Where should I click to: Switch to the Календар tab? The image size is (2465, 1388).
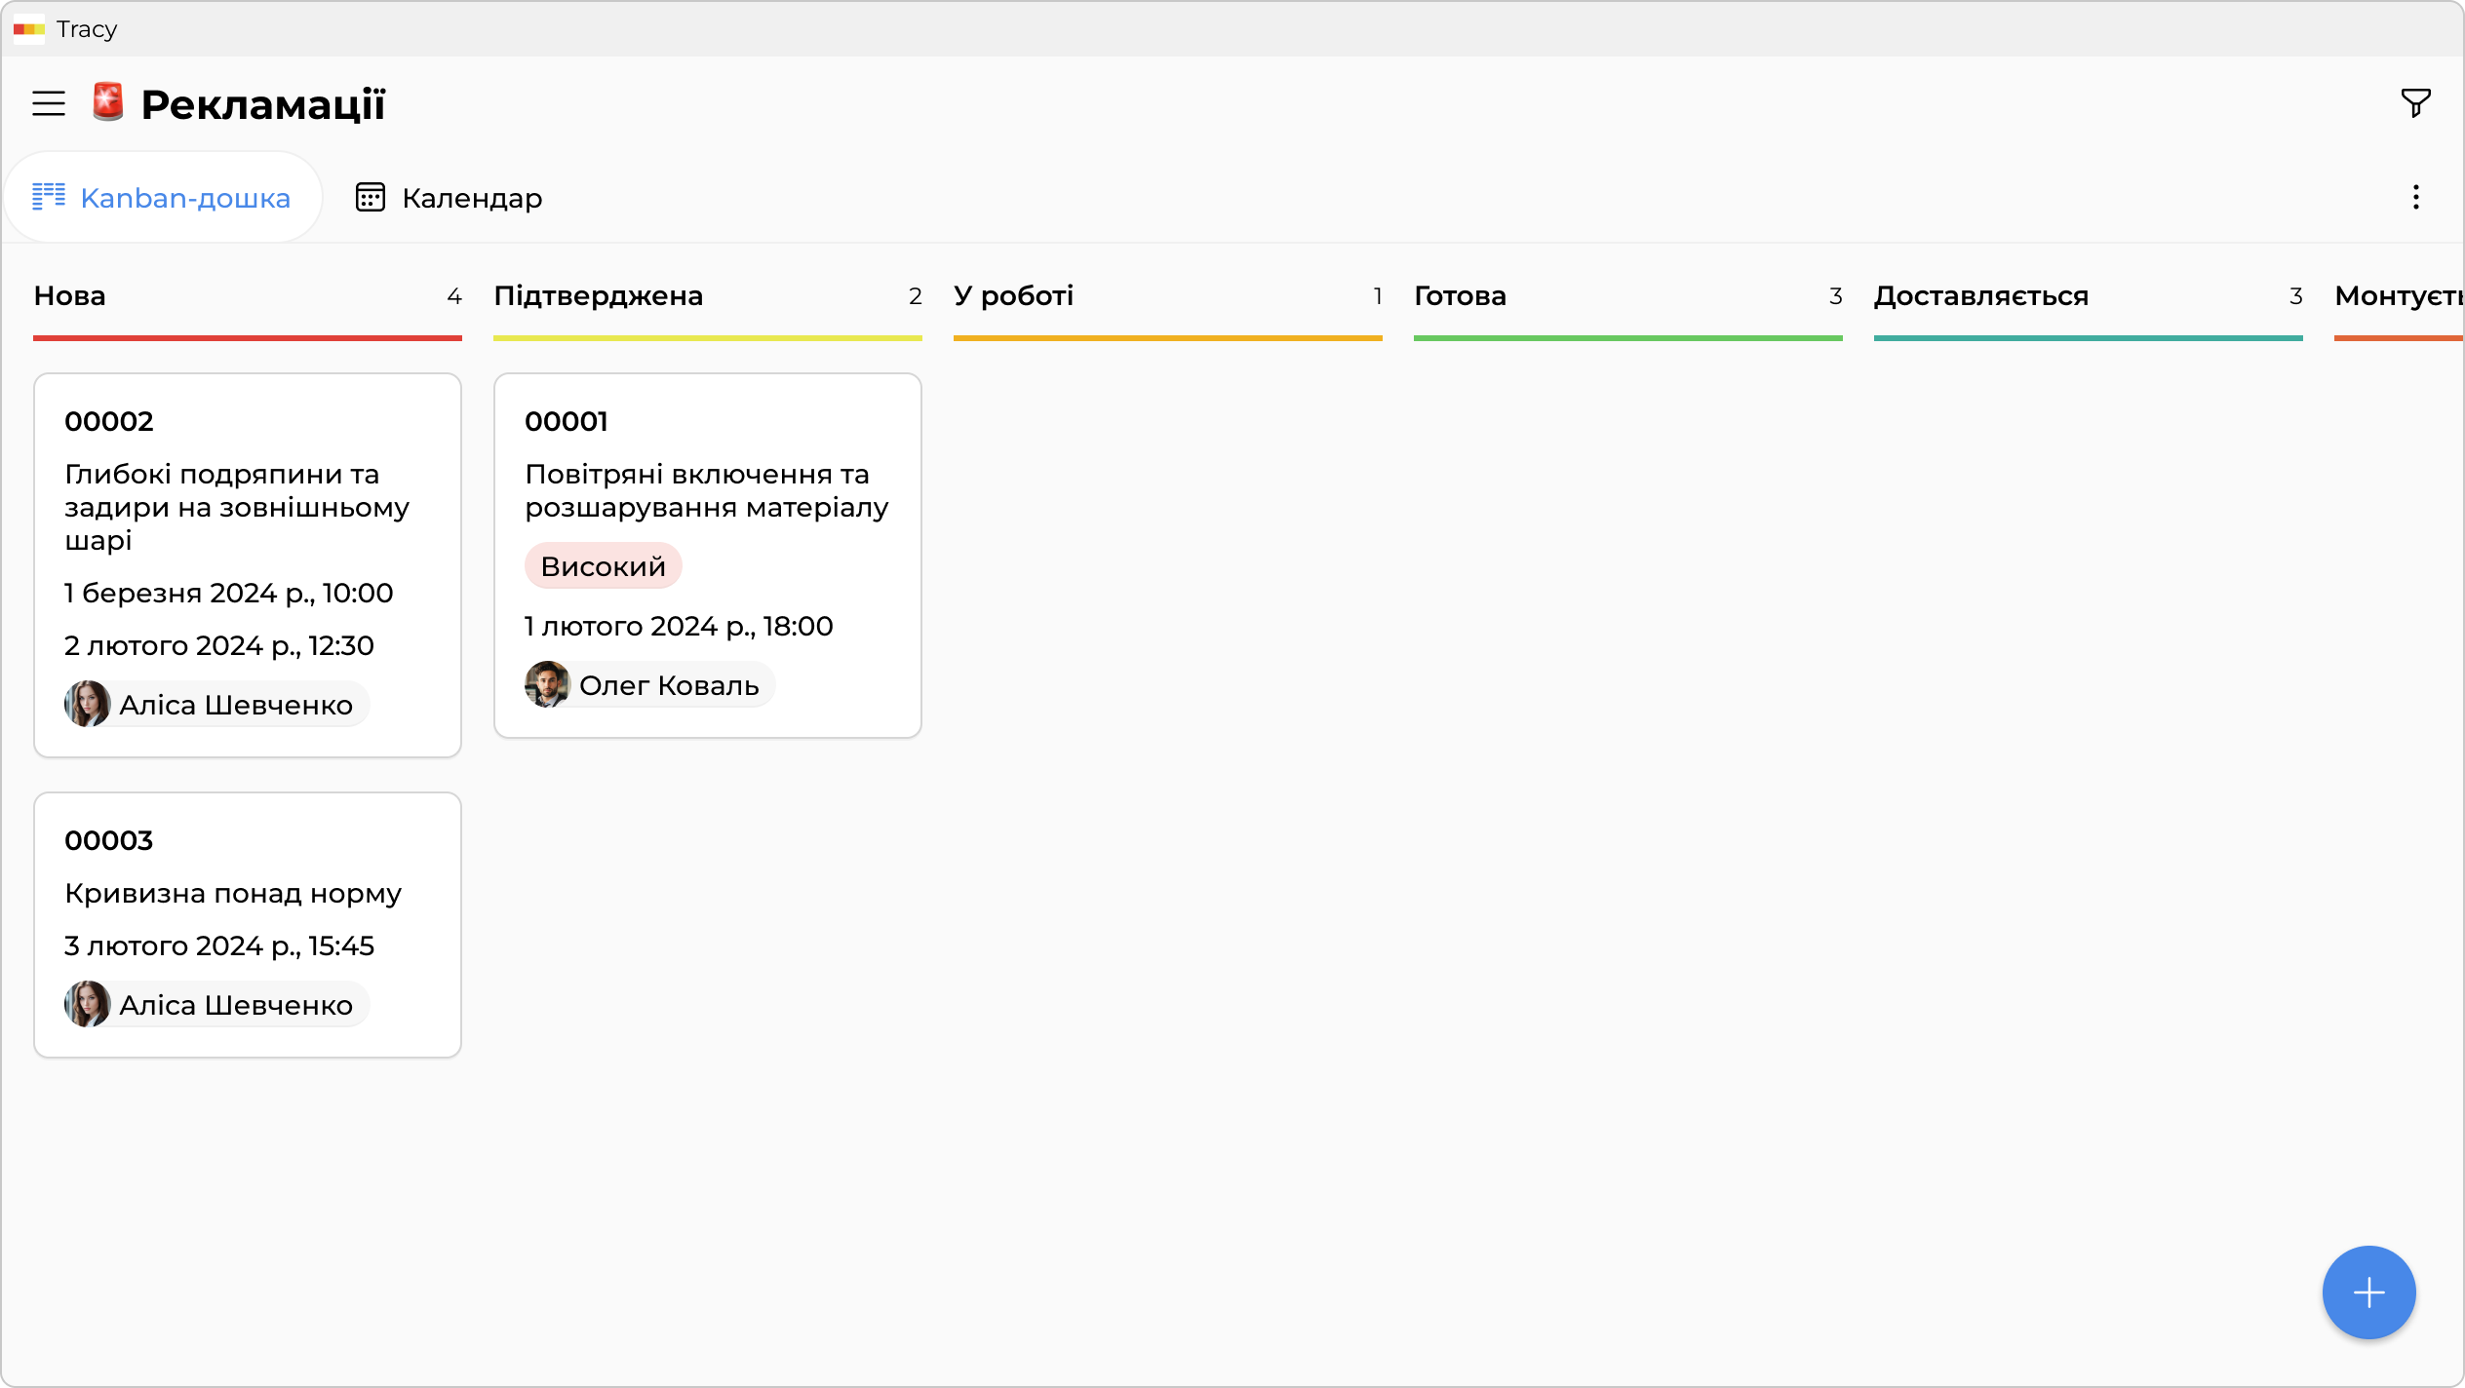[x=449, y=198]
